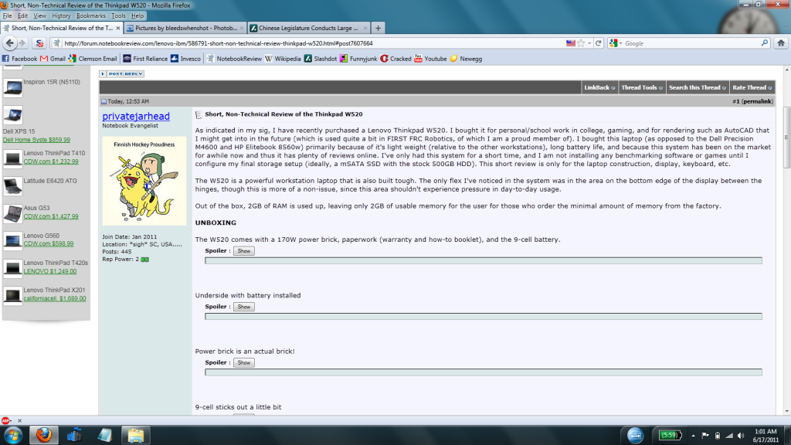Viewport: 791px width, 445px height.
Task: Click the page vertical scrollbar thumb
Action: [787, 138]
